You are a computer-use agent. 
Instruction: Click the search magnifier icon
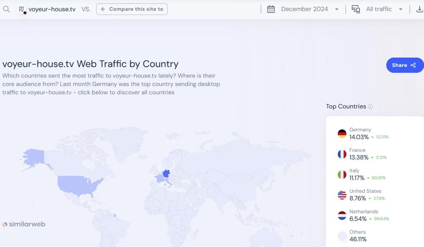pos(6,9)
